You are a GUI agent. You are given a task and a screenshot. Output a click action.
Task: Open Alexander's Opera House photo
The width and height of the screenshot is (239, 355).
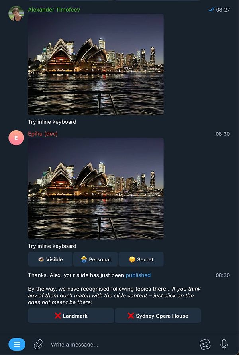96,64
